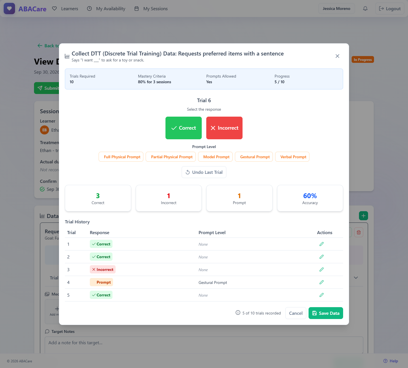Click the "Gestural Prompt" cell in trial 4

[213, 283]
